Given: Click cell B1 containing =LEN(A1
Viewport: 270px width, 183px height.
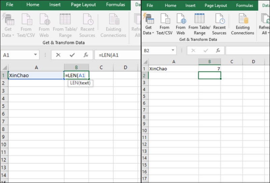Looking at the screenshot, I should 77,75.
